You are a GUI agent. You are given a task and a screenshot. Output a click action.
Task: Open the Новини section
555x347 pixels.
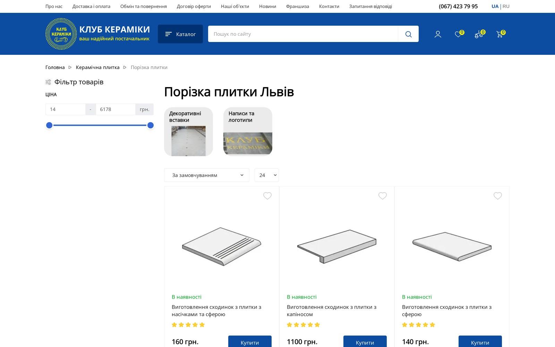[x=267, y=6]
